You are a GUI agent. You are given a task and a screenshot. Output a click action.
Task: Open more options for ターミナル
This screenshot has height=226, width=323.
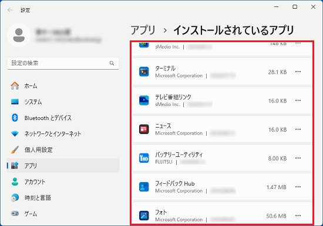click(x=298, y=71)
